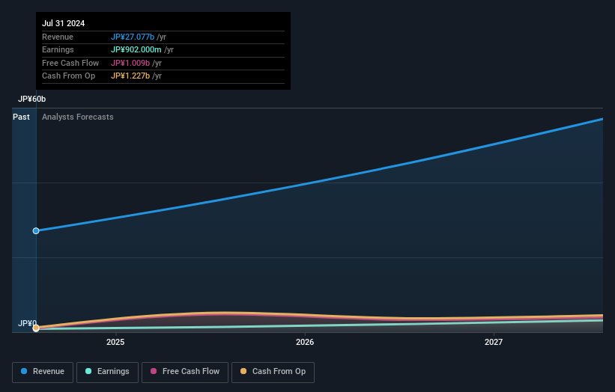
Task: Click the Cash From Op label in tooltip
Action: pos(69,76)
